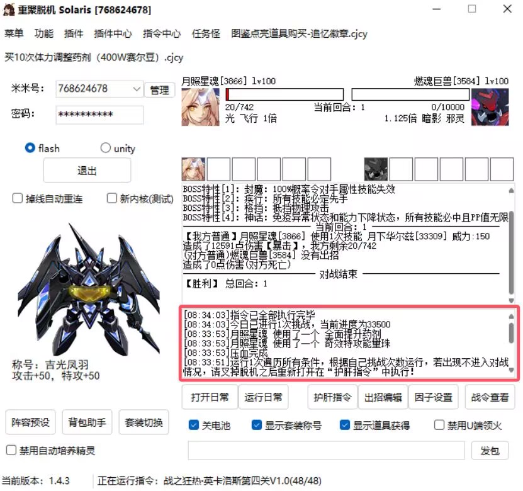
Task: Click the empty second player team slot
Action: (x=219, y=169)
